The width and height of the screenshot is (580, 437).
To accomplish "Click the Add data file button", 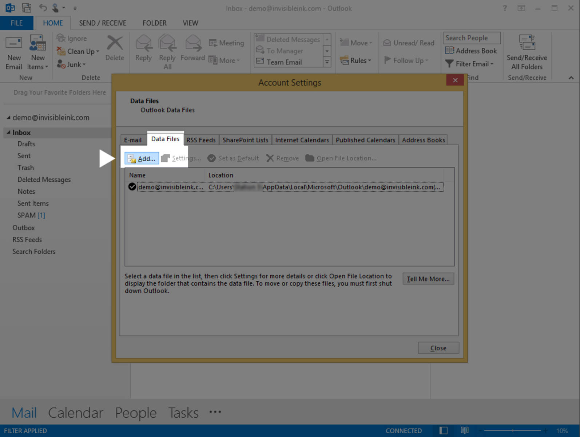I will (x=142, y=158).
